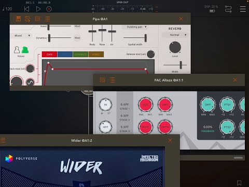Viewport: 249px width, 187px height.
Task: Toggle the Mod button beside Dynamics
Action: click(77, 38)
